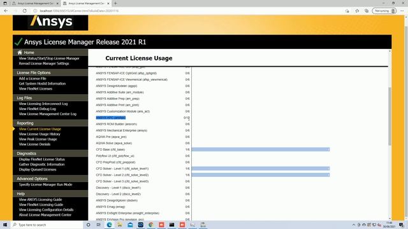The height and width of the screenshot is (229, 408).
Task: Open Display FlexNet License Status
Action: (41, 160)
